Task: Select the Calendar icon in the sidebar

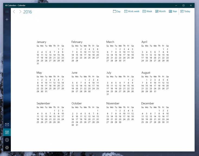Action: point(7,132)
